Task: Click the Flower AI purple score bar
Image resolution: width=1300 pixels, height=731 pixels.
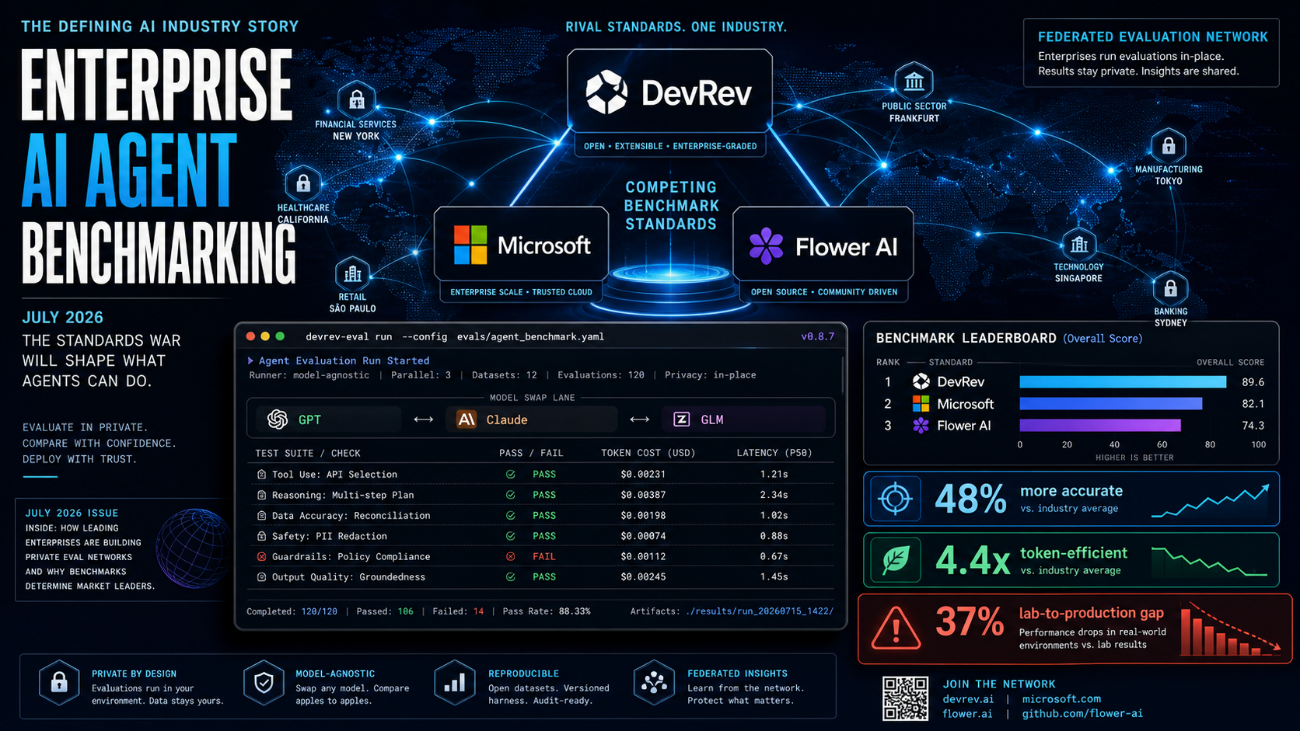Action: coord(1100,426)
